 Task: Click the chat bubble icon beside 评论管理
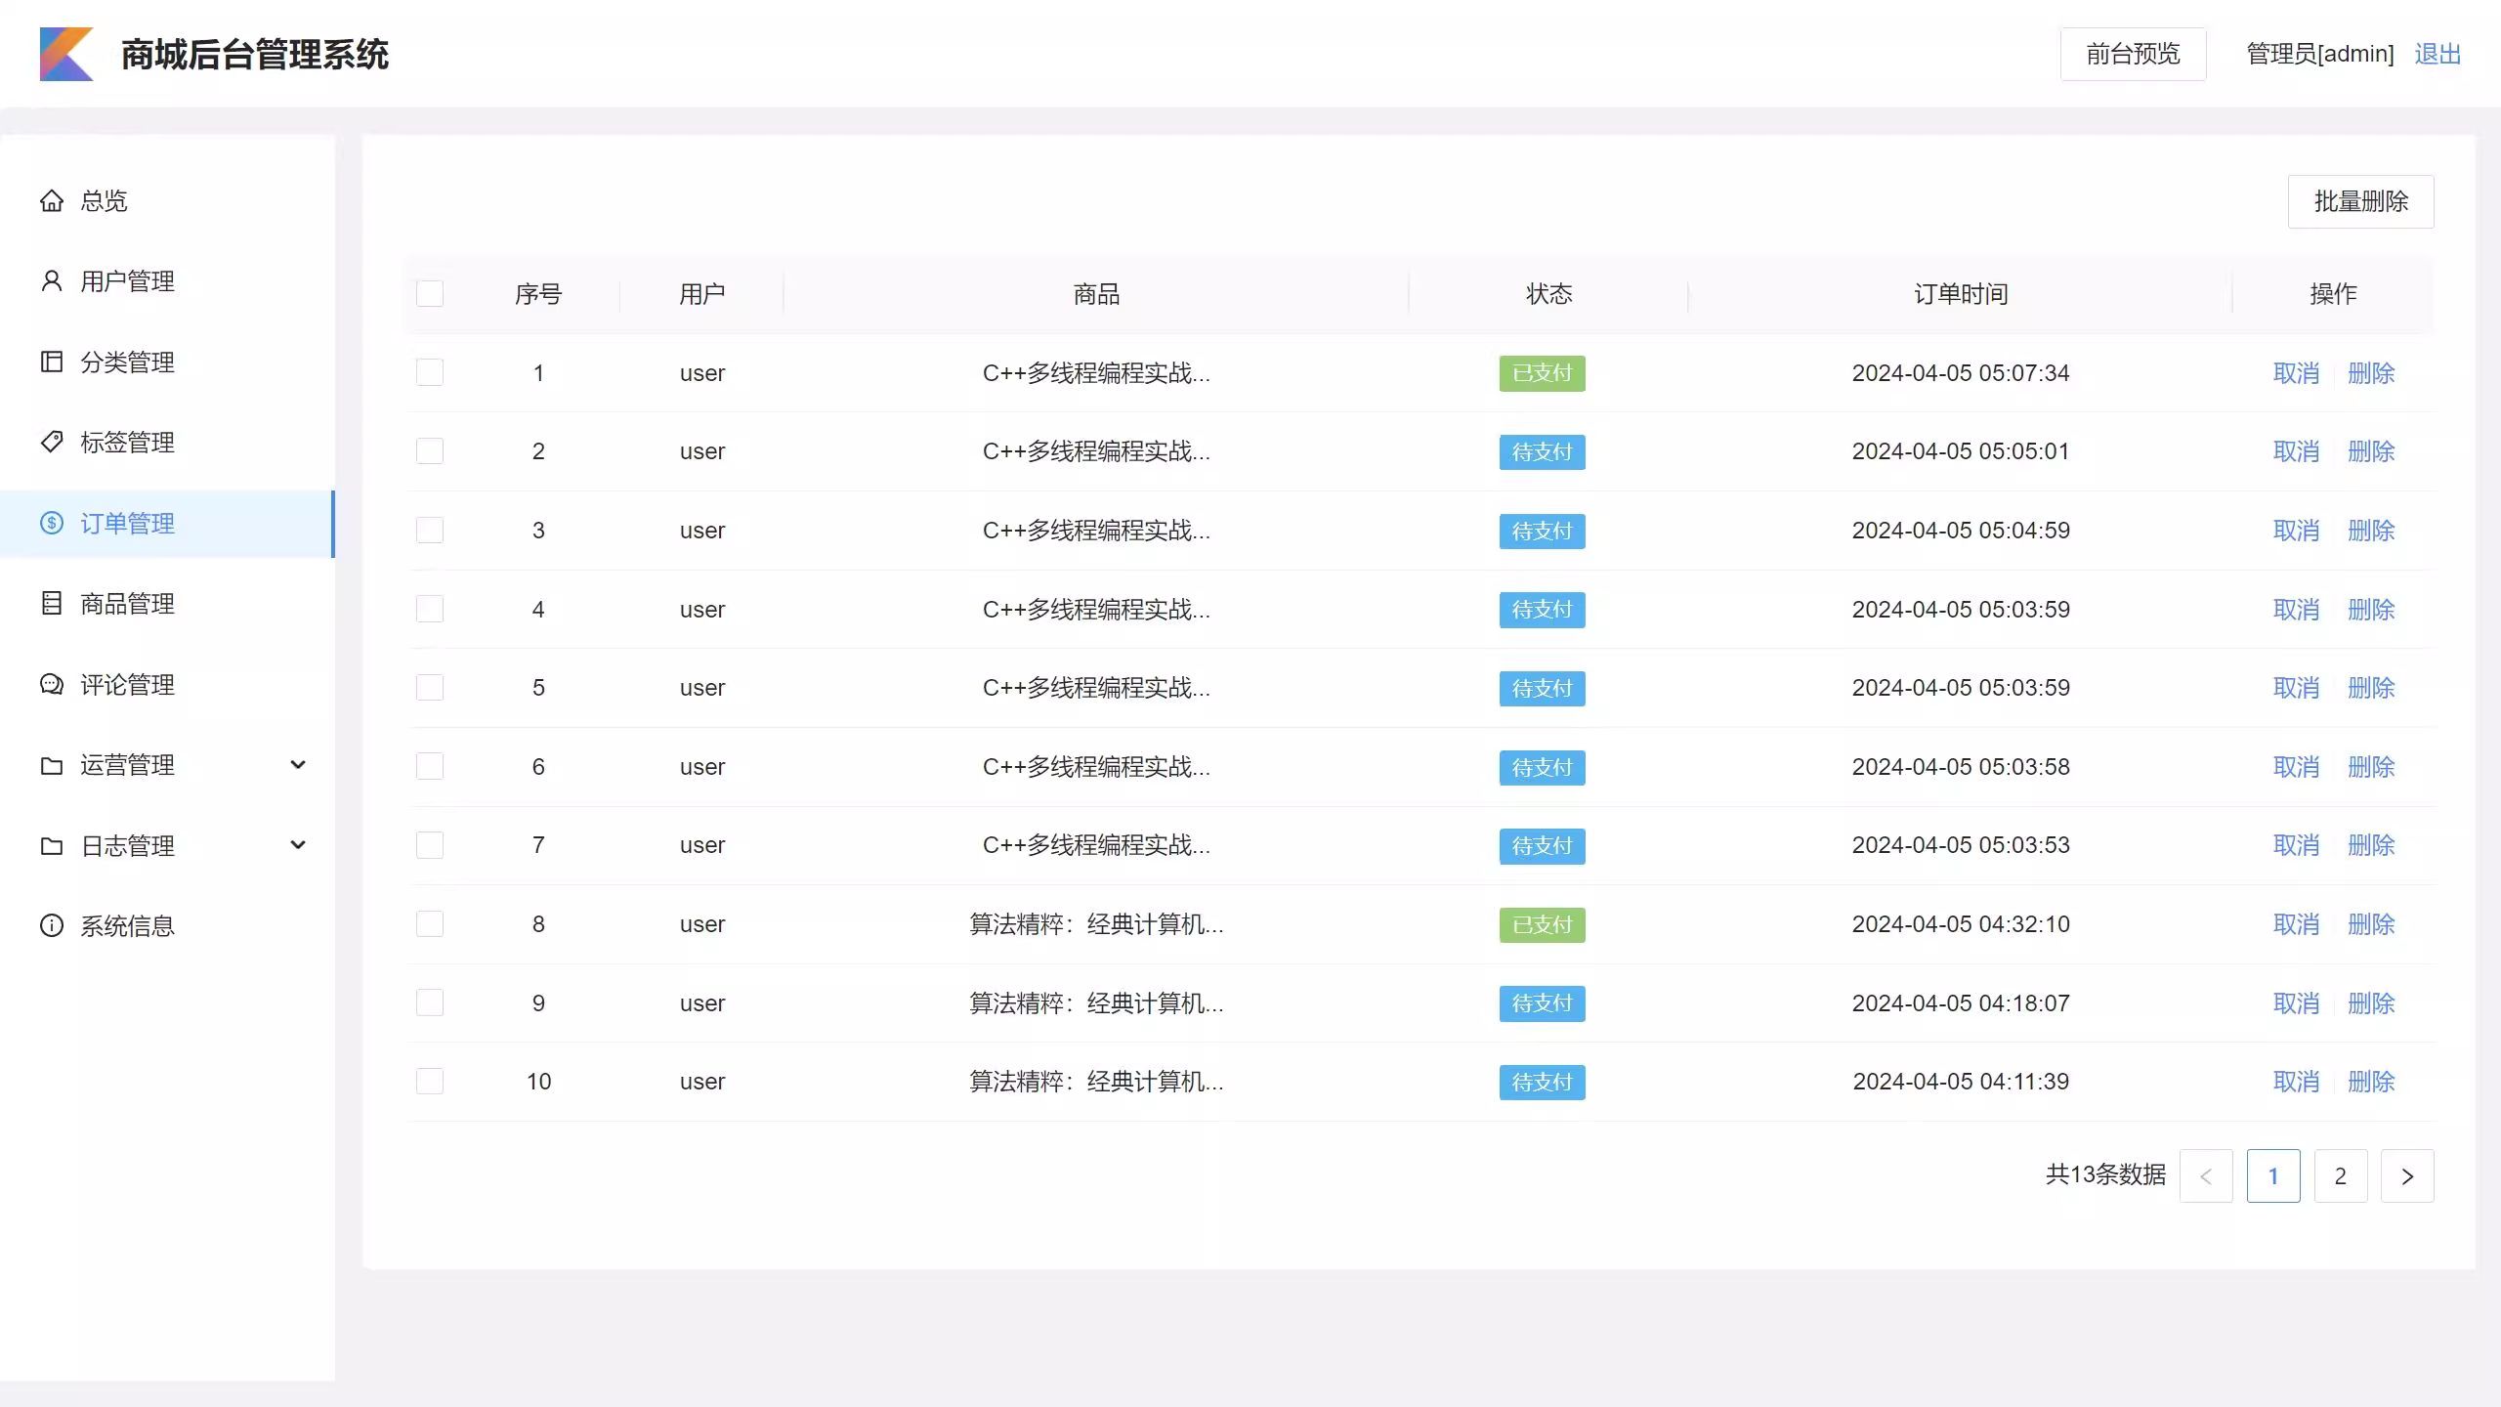(52, 684)
